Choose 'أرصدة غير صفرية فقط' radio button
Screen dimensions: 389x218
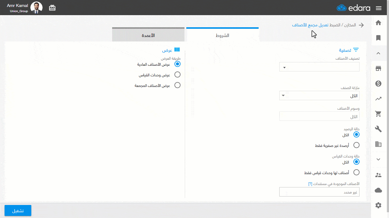pos(356,145)
